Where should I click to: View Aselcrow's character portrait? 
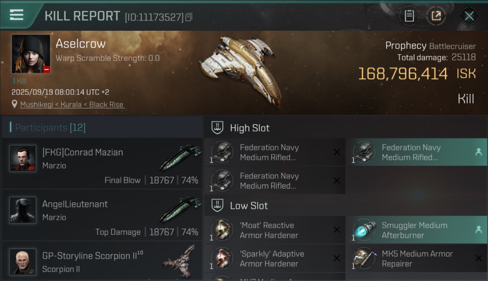31,54
